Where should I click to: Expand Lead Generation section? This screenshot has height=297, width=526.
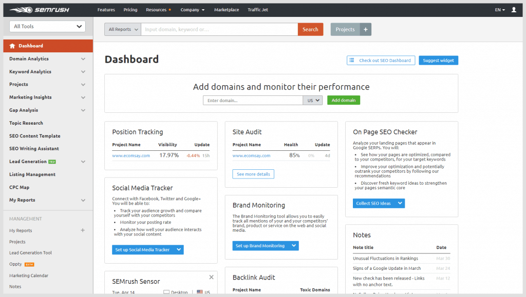point(83,162)
